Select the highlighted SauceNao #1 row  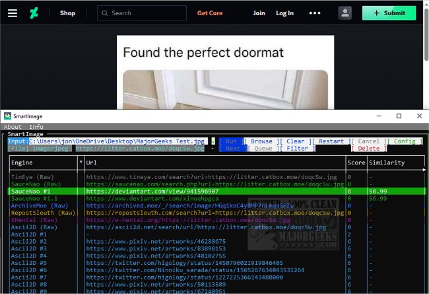tap(216, 191)
